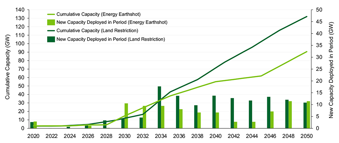Click the dark green square legend swatch
Screen dimensions: 339x143
pyautogui.click(x=51, y=39)
